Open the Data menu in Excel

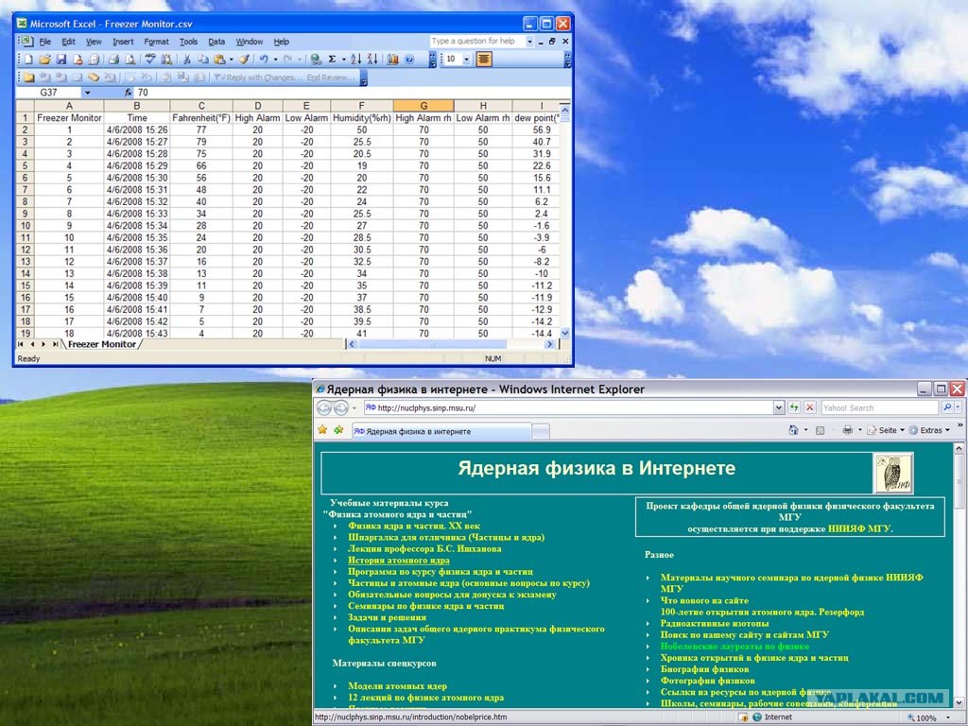tap(216, 42)
